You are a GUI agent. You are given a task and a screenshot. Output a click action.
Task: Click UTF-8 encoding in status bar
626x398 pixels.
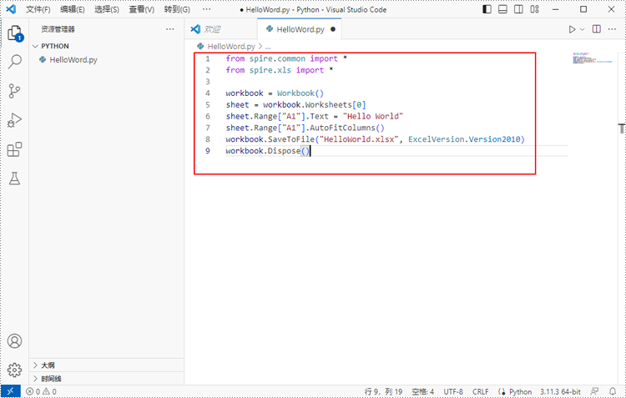[x=453, y=391]
